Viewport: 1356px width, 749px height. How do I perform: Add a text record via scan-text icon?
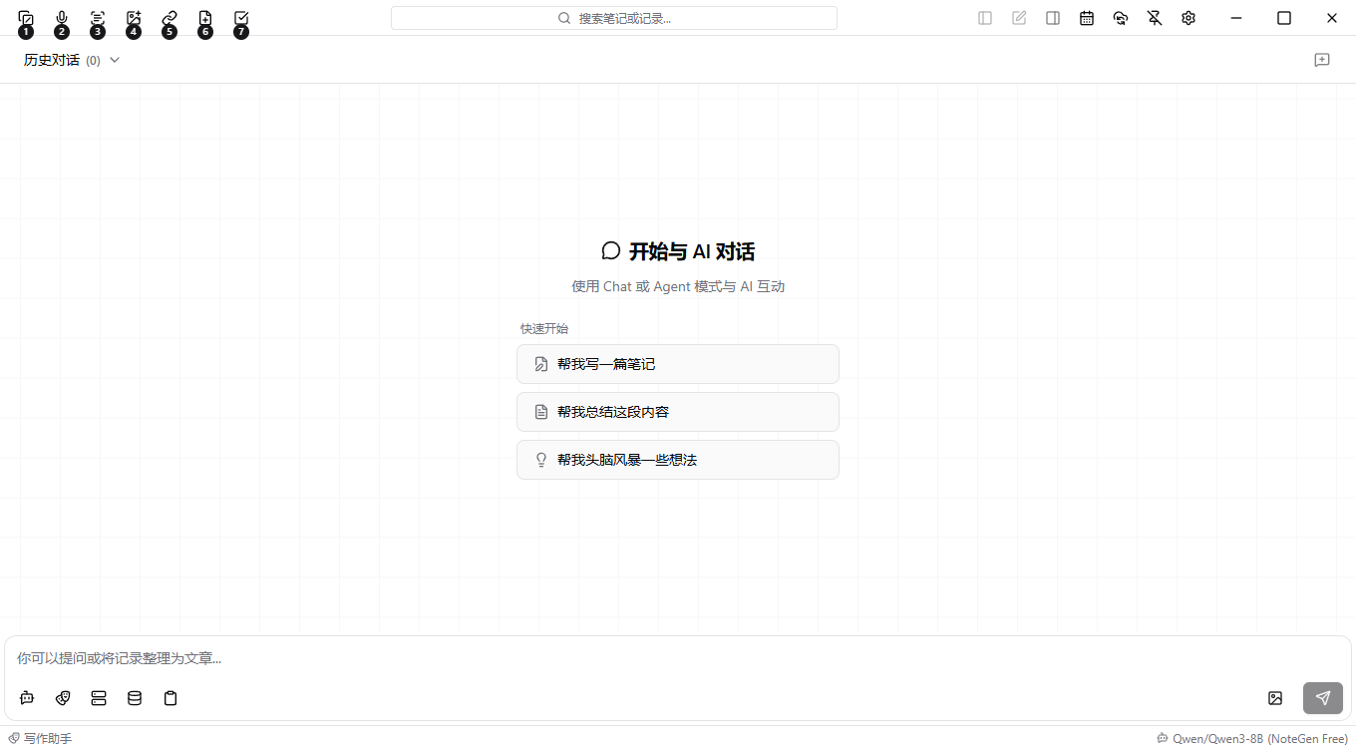click(x=98, y=18)
